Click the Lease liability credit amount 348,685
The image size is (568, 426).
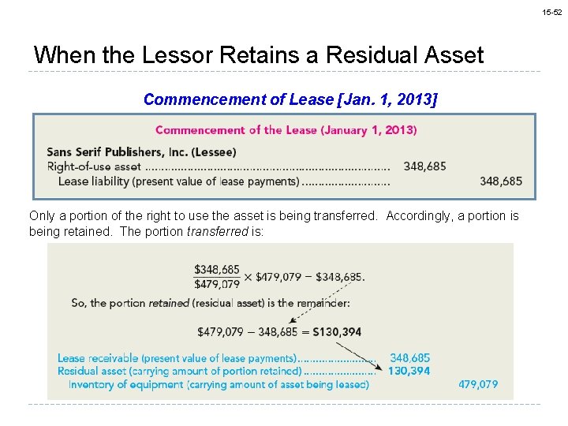click(x=501, y=181)
